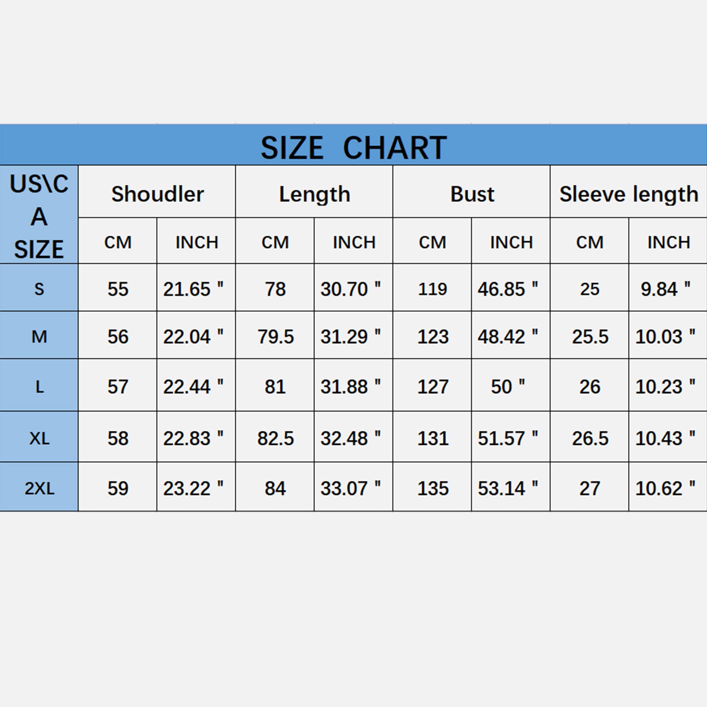Click the 2XL size row label
This screenshot has width=707, height=707.
click(x=39, y=488)
